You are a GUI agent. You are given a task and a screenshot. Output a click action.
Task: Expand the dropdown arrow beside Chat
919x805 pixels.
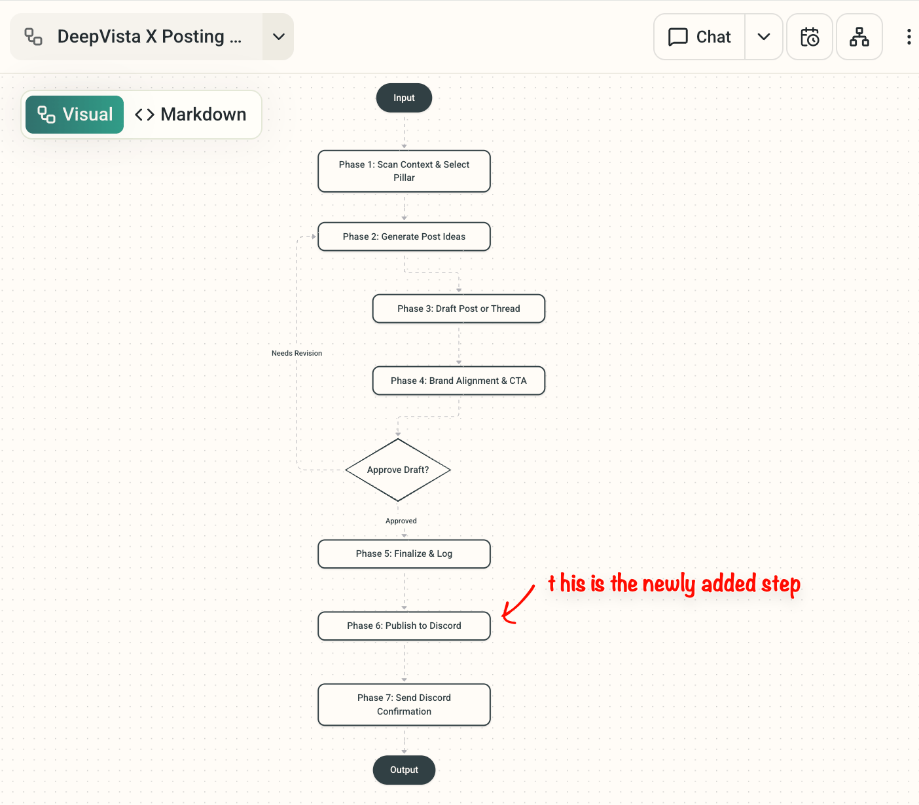click(764, 37)
